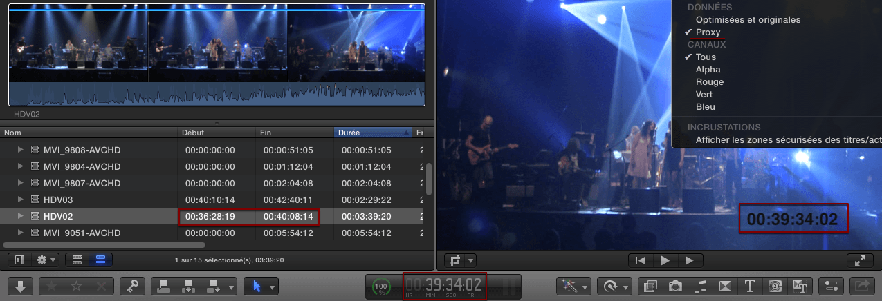Click the Import media down-arrow button
The width and height of the screenshot is (882, 301).
[x=20, y=286]
